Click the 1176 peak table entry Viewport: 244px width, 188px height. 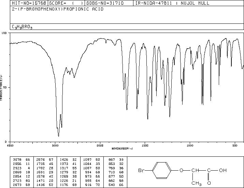[64, 185]
